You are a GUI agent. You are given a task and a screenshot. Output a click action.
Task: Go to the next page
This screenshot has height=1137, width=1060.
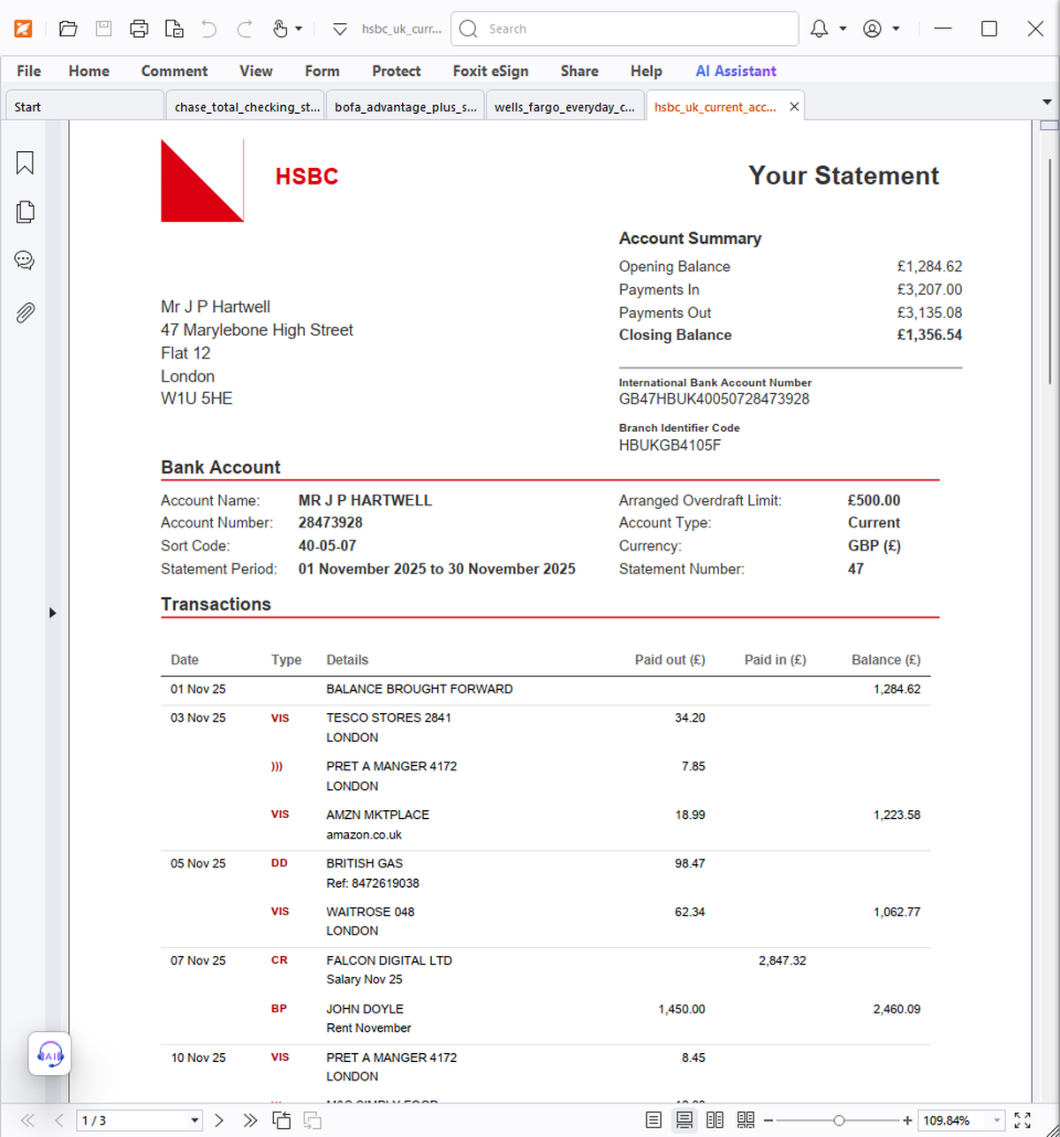point(219,1120)
